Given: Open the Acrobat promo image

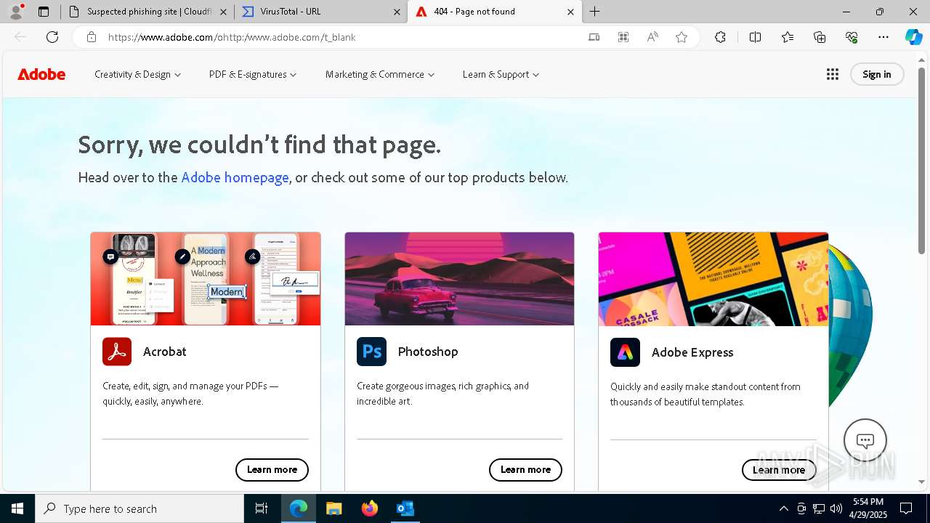Looking at the screenshot, I should pyautogui.click(x=206, y=279).
